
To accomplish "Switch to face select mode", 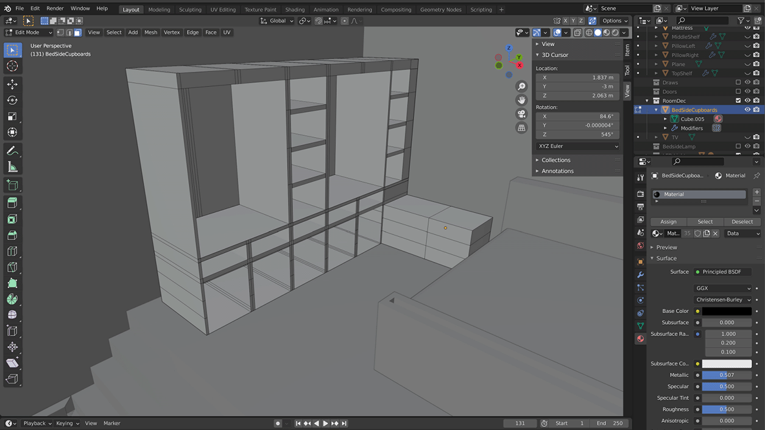I will (78, 32).
